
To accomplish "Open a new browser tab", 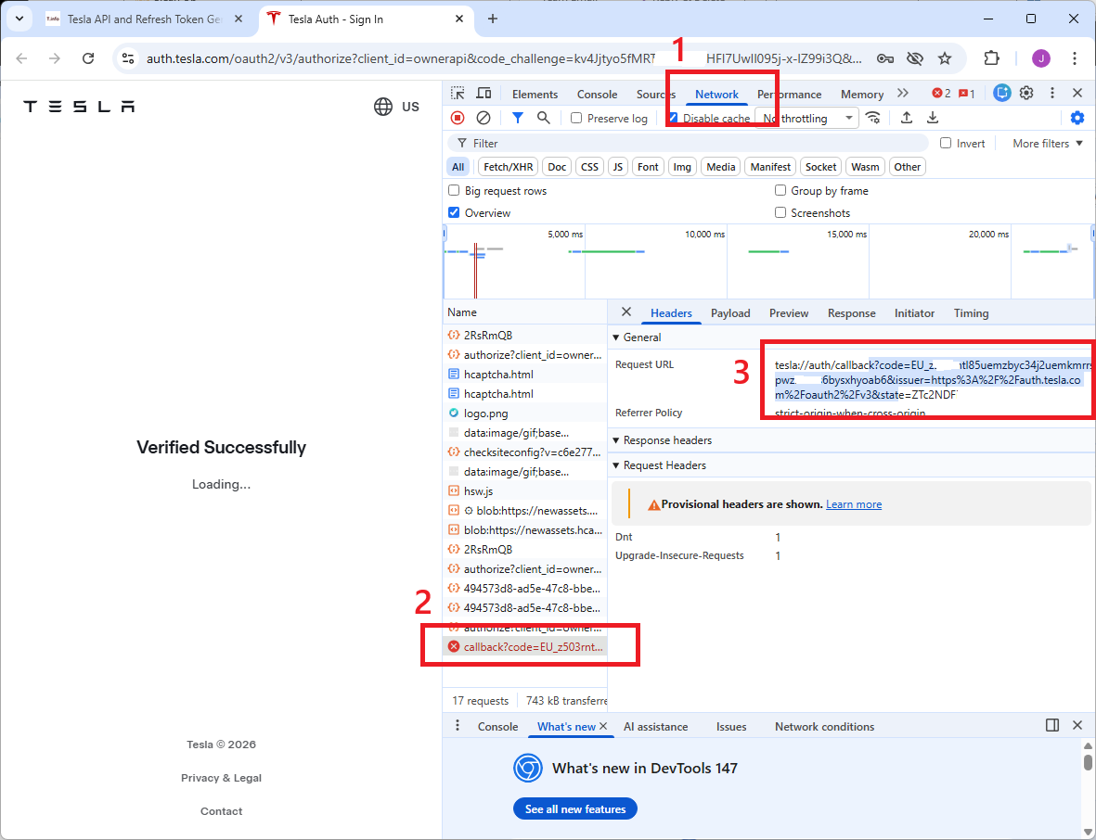I will point(493,19).
